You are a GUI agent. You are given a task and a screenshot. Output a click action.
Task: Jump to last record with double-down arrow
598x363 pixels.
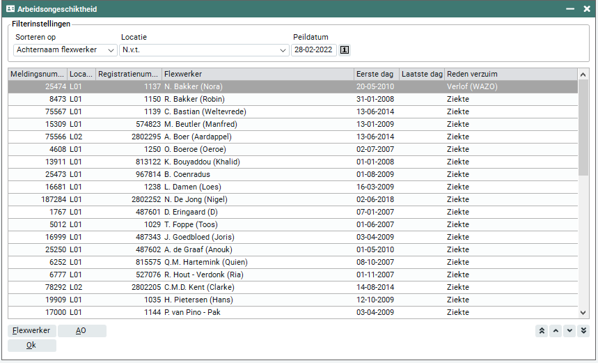point(583,331)
